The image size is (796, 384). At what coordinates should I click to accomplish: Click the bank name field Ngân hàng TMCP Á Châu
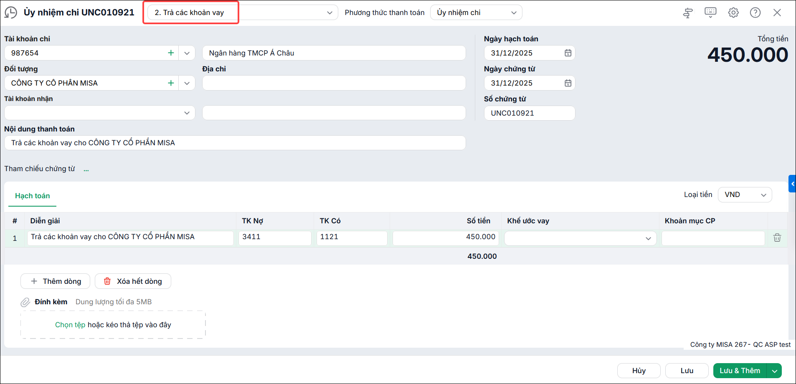click(x=334, y=53)
